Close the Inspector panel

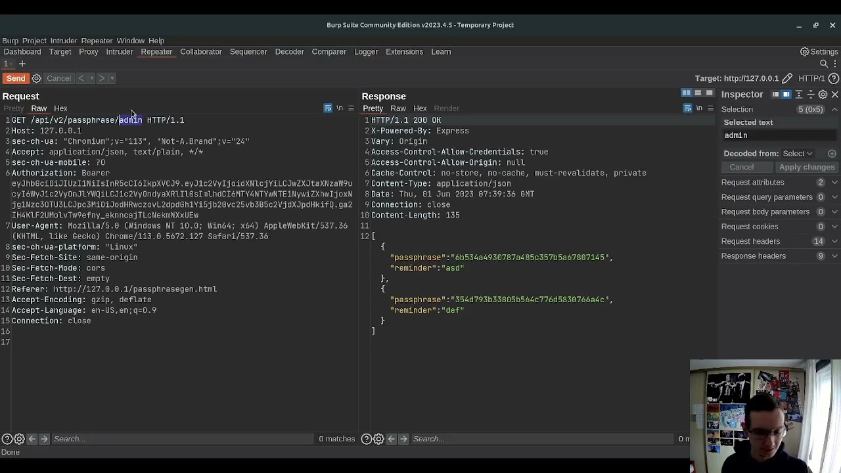pyautogui.click(x=834, y=95)
